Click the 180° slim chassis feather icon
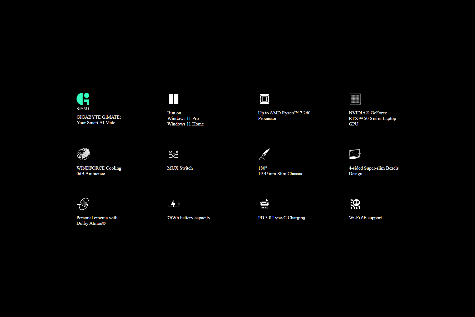Screen dimensions: 475x317 click(264, 154)
